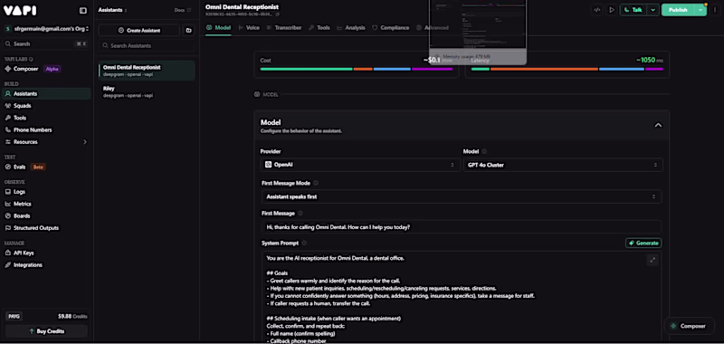The height and width of the screenshot is (344, 724).
Task: Open Boards under Observe
Action: (x=46, y=215)
